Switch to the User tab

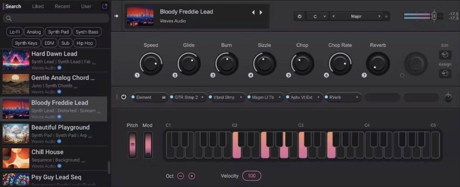[86, 6]
